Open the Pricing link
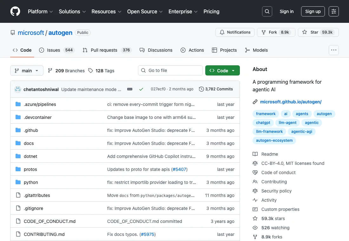349x241 pixels. (211, 11)
